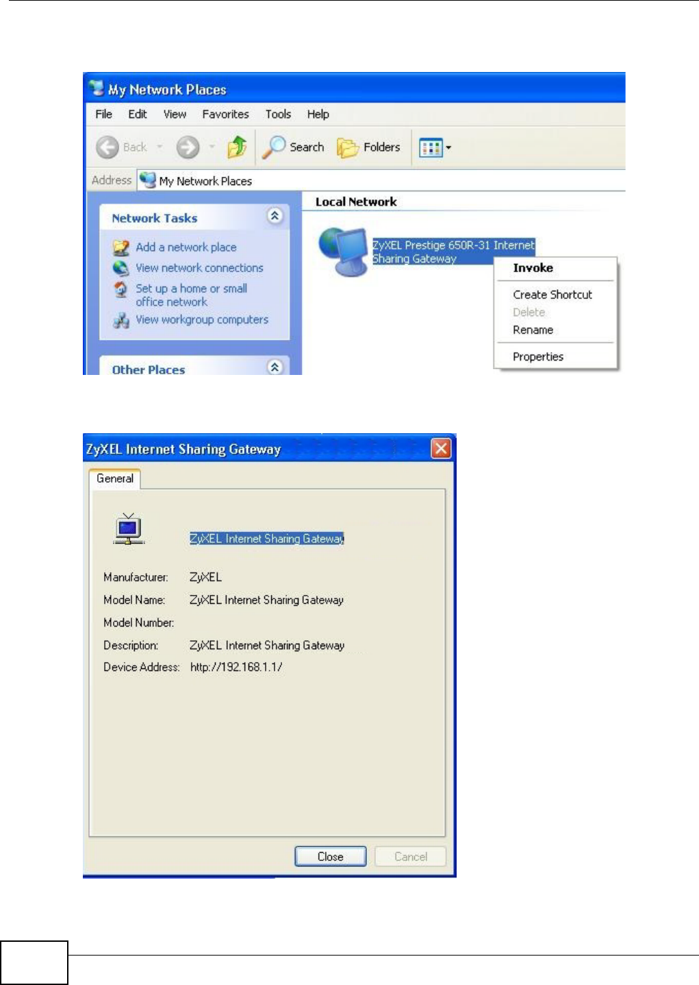The width and height of the screenshot is (699, 985).
Task: Click the device icon in ZyXEL dialog
Action: tap(129, 529)
